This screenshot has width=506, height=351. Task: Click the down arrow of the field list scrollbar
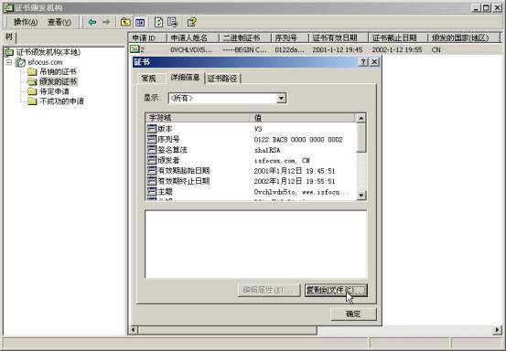pos(361,195)
